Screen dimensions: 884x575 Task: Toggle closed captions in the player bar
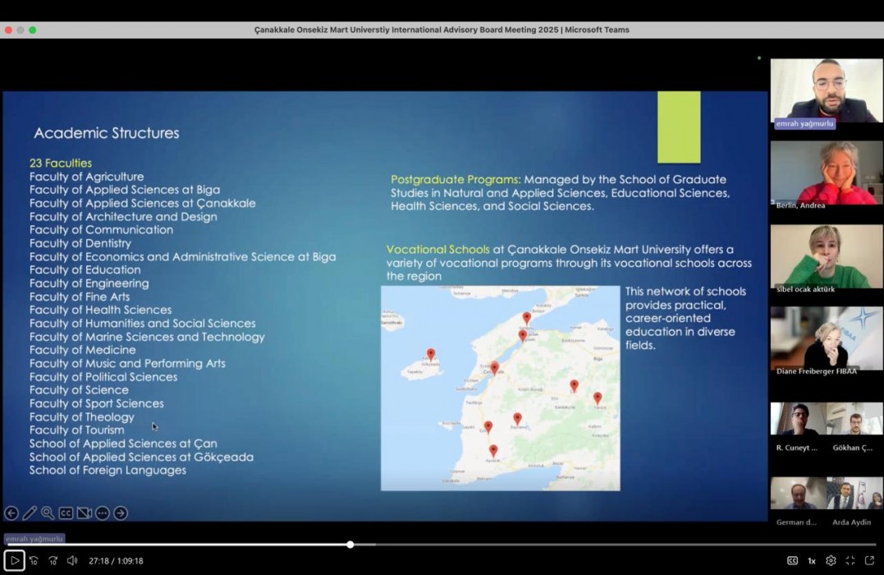click(792, 560)
